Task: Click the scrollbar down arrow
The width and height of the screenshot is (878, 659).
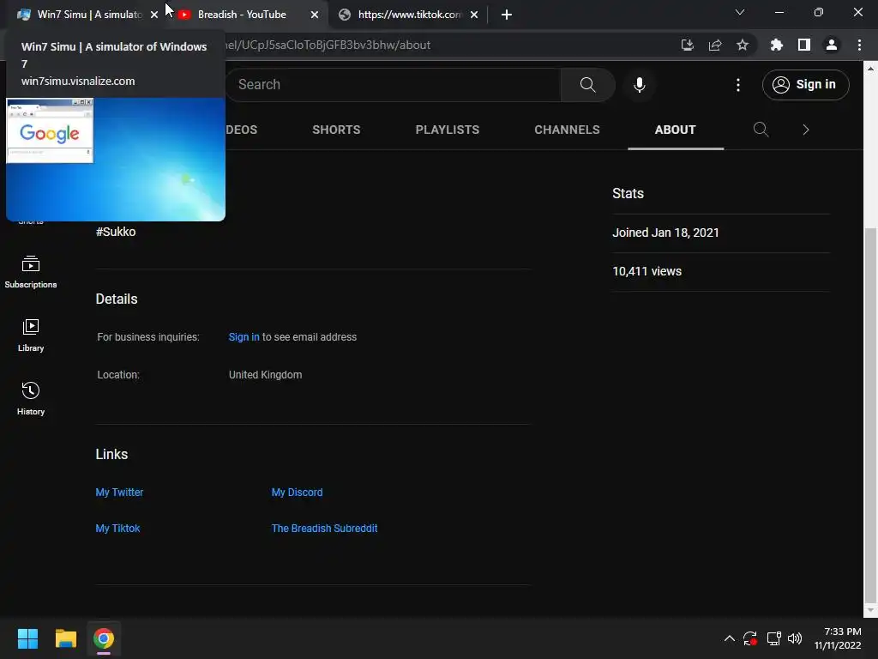Action: pos(870,610)
